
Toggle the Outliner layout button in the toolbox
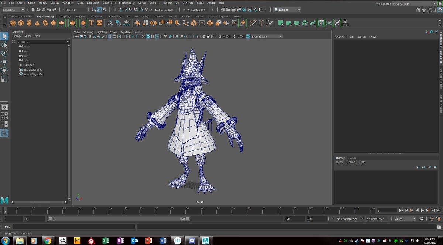point(4,133)
